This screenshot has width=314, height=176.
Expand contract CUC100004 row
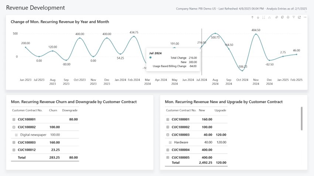(168, 150)
